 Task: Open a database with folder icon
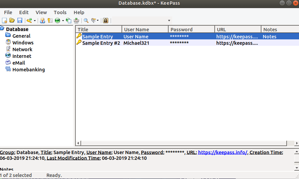point(12,21)
